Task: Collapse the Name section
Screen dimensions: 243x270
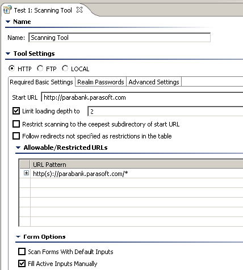Action: (8, 22)
